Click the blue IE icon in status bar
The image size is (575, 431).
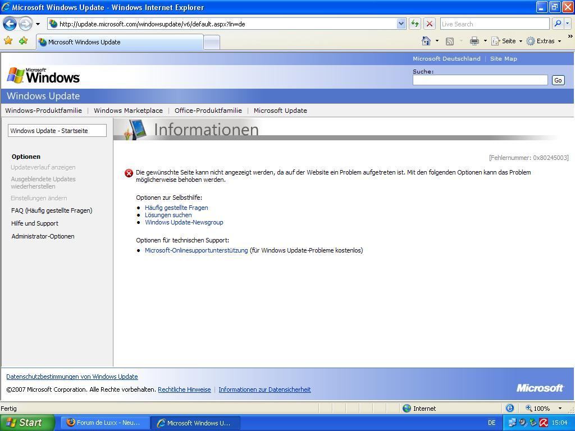pyautogui.click(x=510, y=408)
